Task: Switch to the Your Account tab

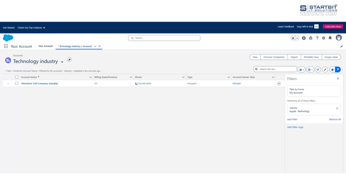Action: tap(46, 46)
